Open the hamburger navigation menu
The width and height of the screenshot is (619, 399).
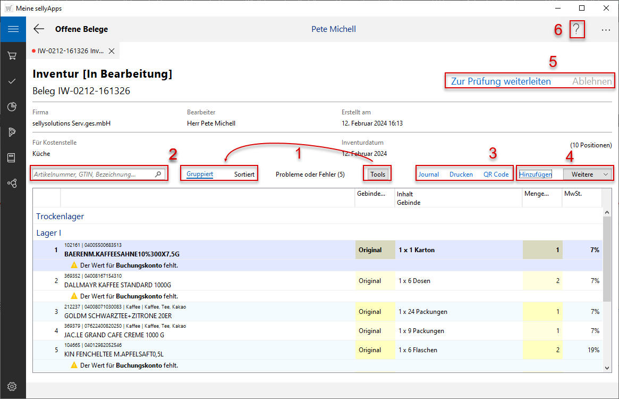click(x=13, y=29)
